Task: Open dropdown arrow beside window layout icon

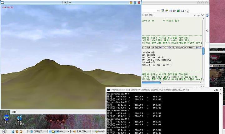Action: click(185, 11)
